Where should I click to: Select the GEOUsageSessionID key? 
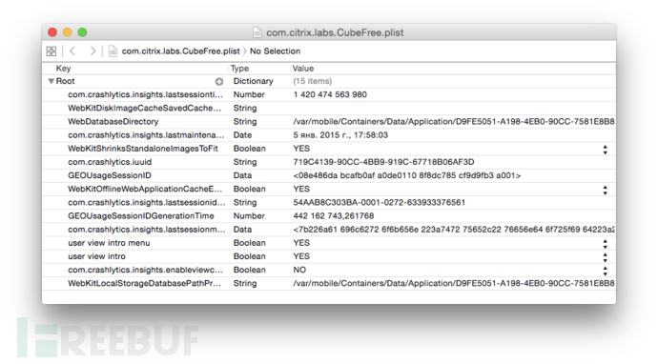tap(110, 175)
